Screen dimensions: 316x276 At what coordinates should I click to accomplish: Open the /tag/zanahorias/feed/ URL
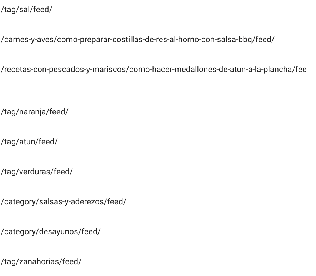[x=40, y=262]
